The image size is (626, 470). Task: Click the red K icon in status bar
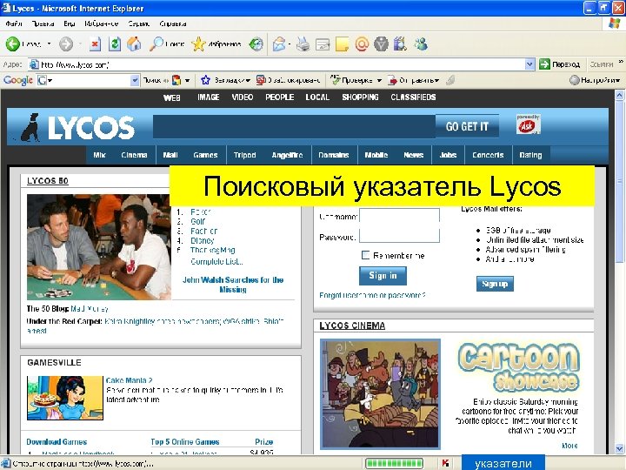(x=445, y=463)
